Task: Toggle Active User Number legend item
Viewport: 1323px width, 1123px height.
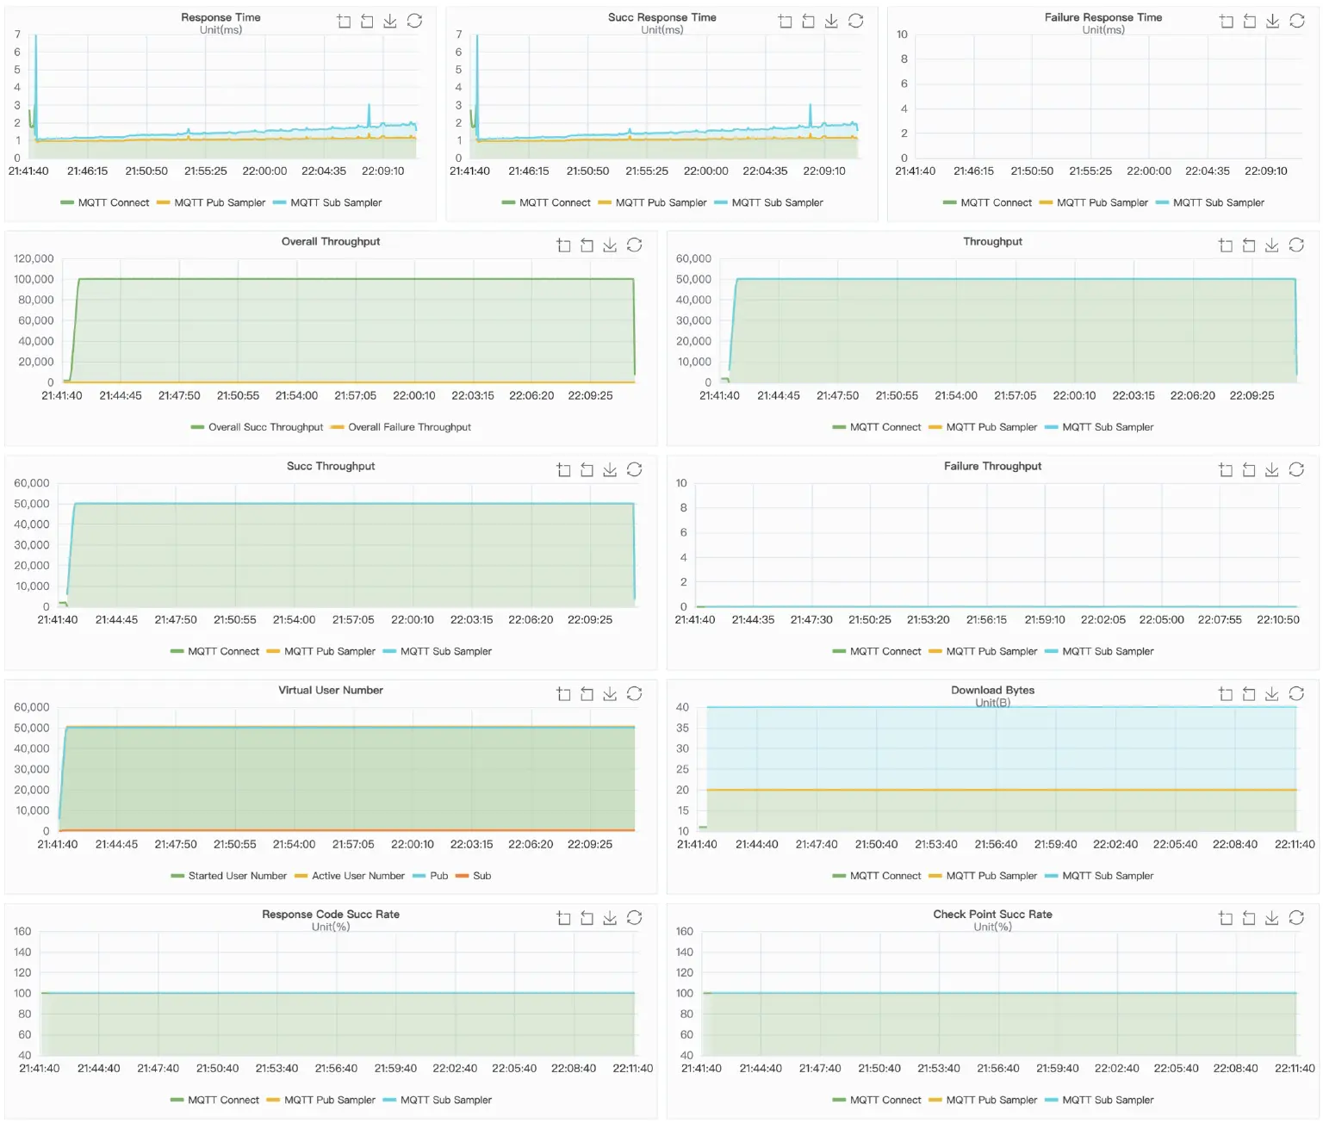Action: pos(357,876)
